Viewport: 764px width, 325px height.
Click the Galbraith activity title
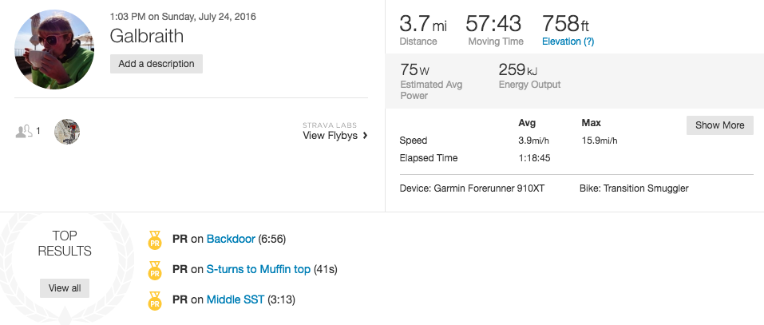coord(147,36)
